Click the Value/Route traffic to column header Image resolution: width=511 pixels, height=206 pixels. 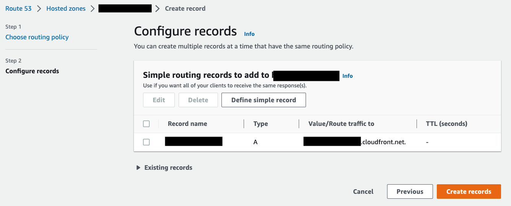click(341, 124)
